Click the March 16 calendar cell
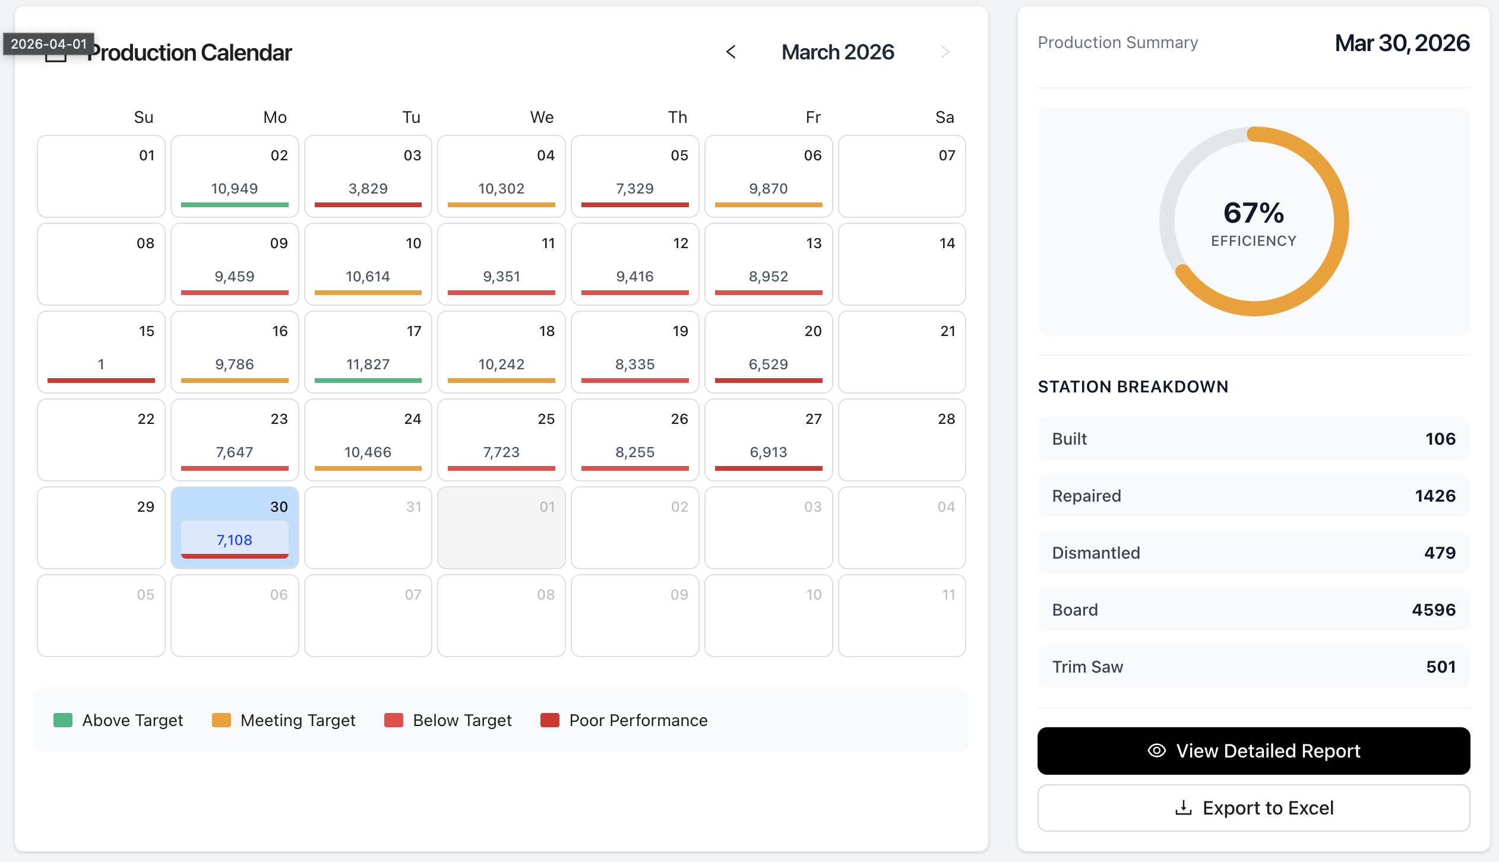This screenshot has height=862, width=1499. tap(234, 352)
